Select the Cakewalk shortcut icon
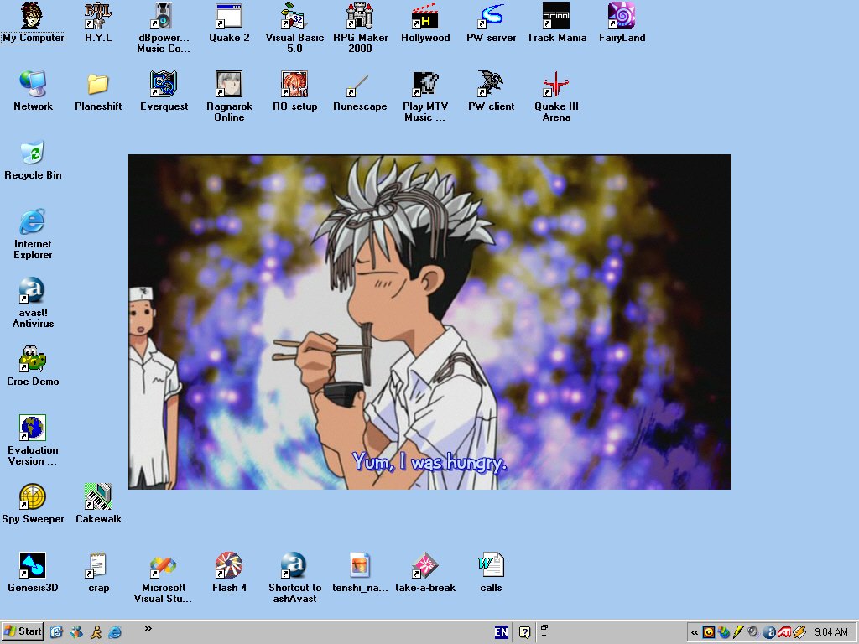This screenshot has width=859, height=644. tap(98, 498)
